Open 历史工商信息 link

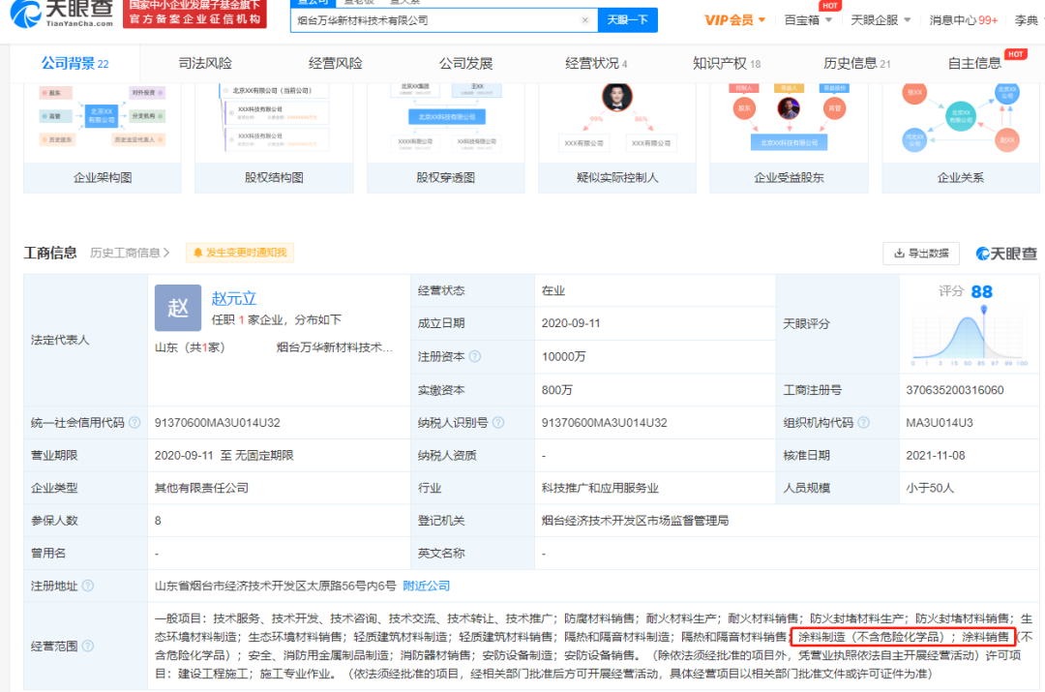point(130,253)
